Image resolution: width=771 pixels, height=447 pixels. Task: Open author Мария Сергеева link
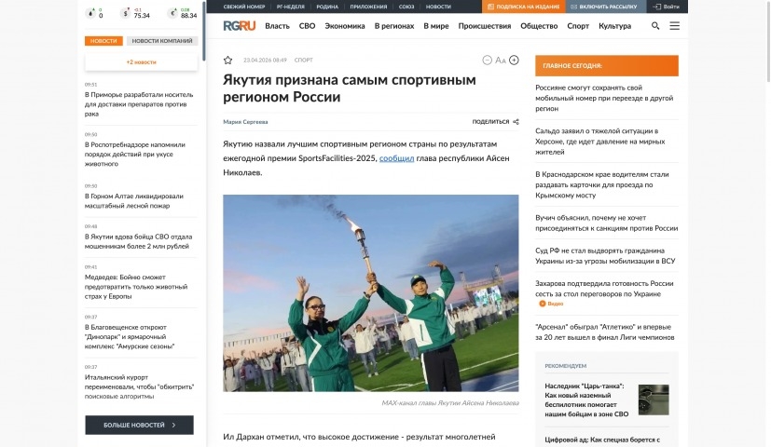coord(245,122)
